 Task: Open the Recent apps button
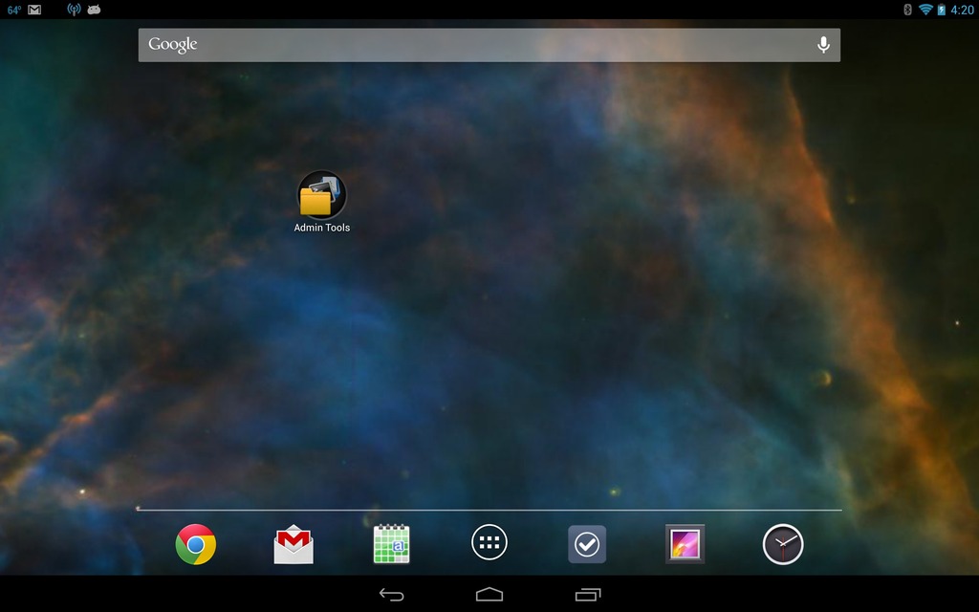coord(588,595)
